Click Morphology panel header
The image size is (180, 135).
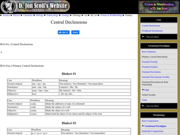point(159,115)
